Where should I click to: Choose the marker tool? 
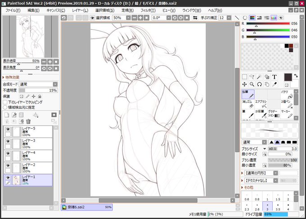pos(287,114)
